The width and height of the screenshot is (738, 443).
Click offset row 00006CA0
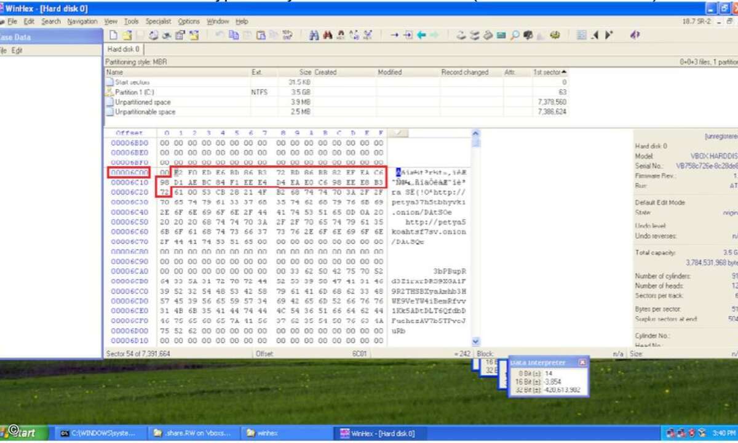pos(129,271)
